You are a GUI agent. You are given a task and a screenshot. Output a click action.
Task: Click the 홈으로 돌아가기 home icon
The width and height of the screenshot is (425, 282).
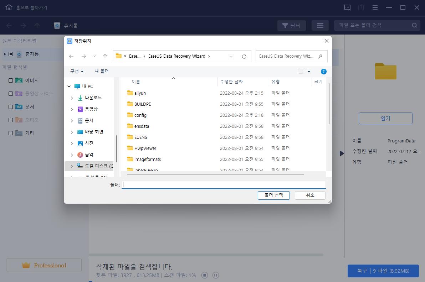9,7
